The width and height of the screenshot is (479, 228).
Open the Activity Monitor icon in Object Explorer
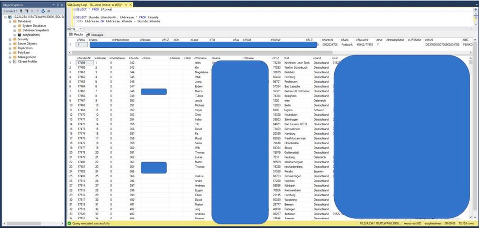49,11
